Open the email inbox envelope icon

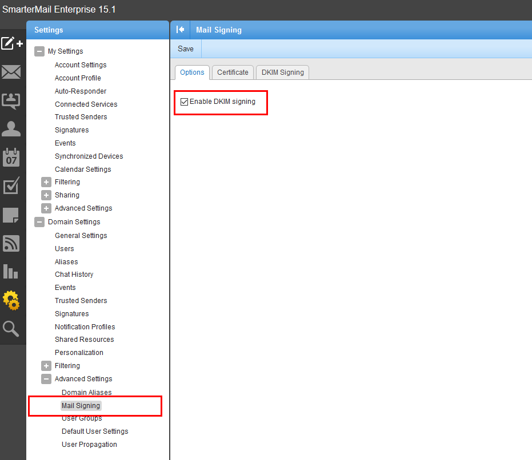tap(11, 72)
